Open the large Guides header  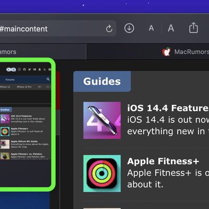102,82
